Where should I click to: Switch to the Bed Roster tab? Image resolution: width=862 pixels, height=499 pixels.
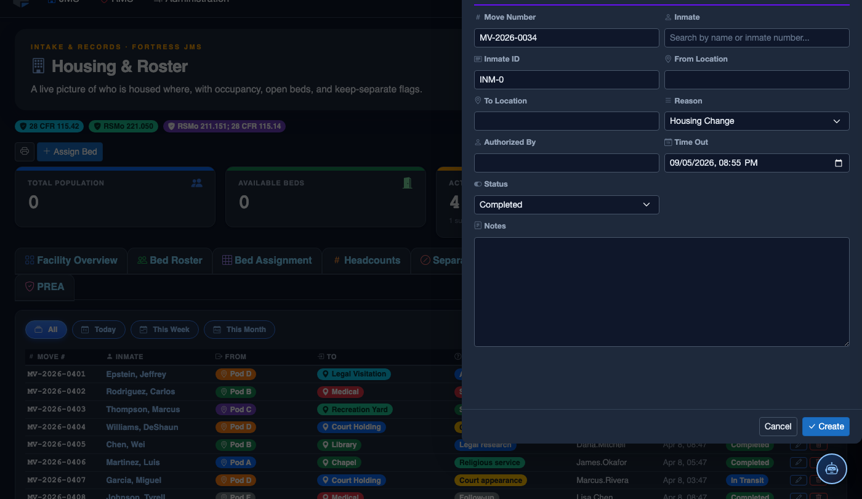(x=170, y=261)
